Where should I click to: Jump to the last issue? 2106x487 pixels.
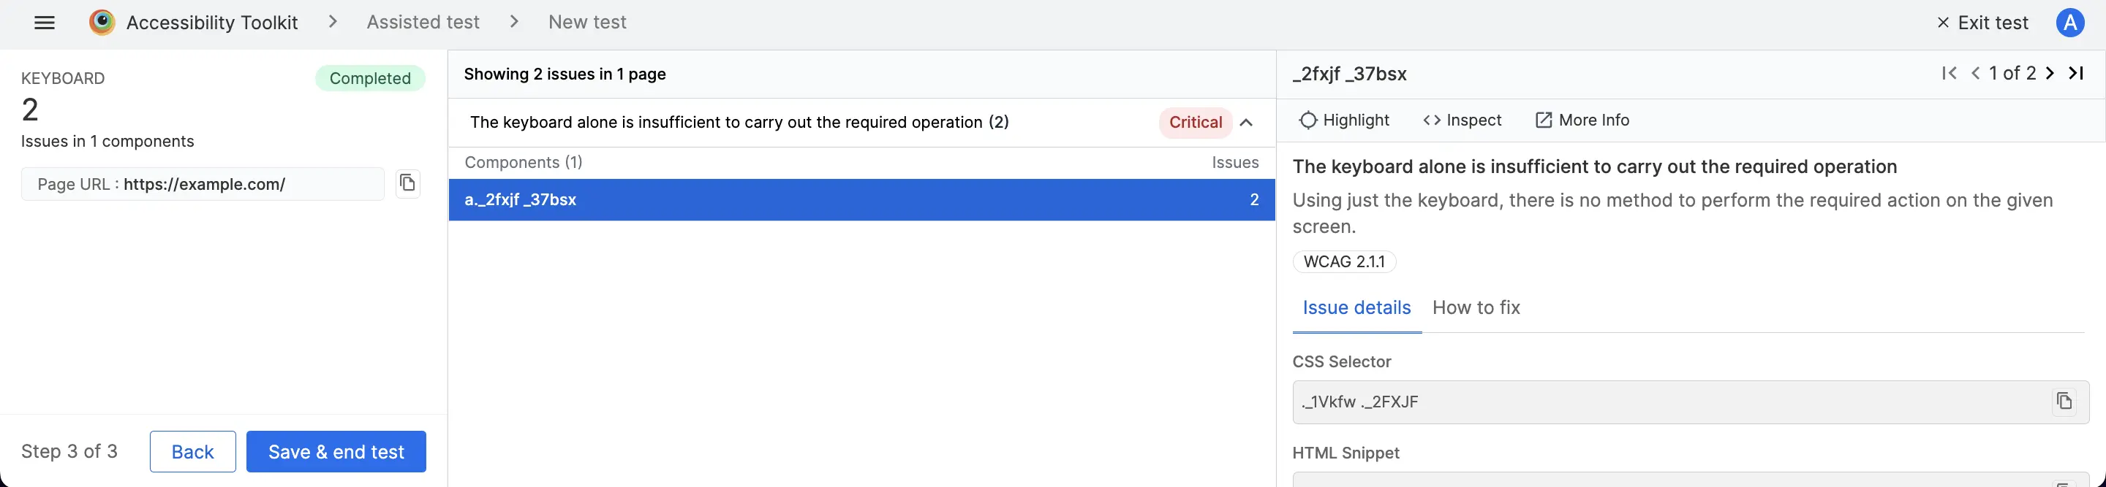coord(2076,74)
